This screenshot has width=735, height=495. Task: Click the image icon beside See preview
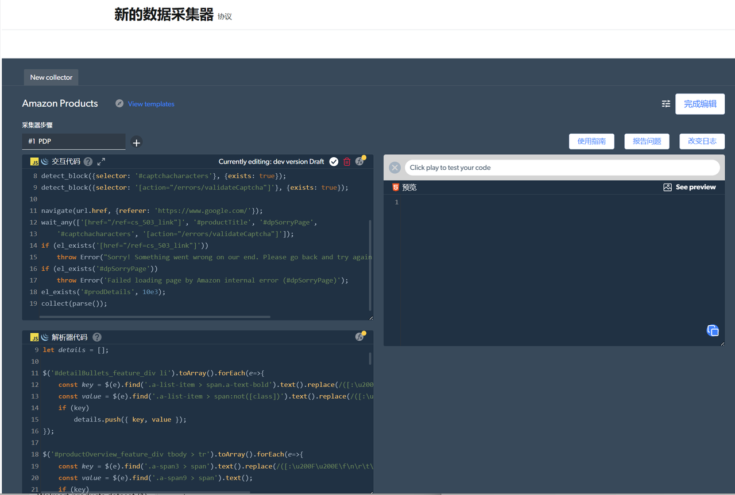click(x=667, y=187)
